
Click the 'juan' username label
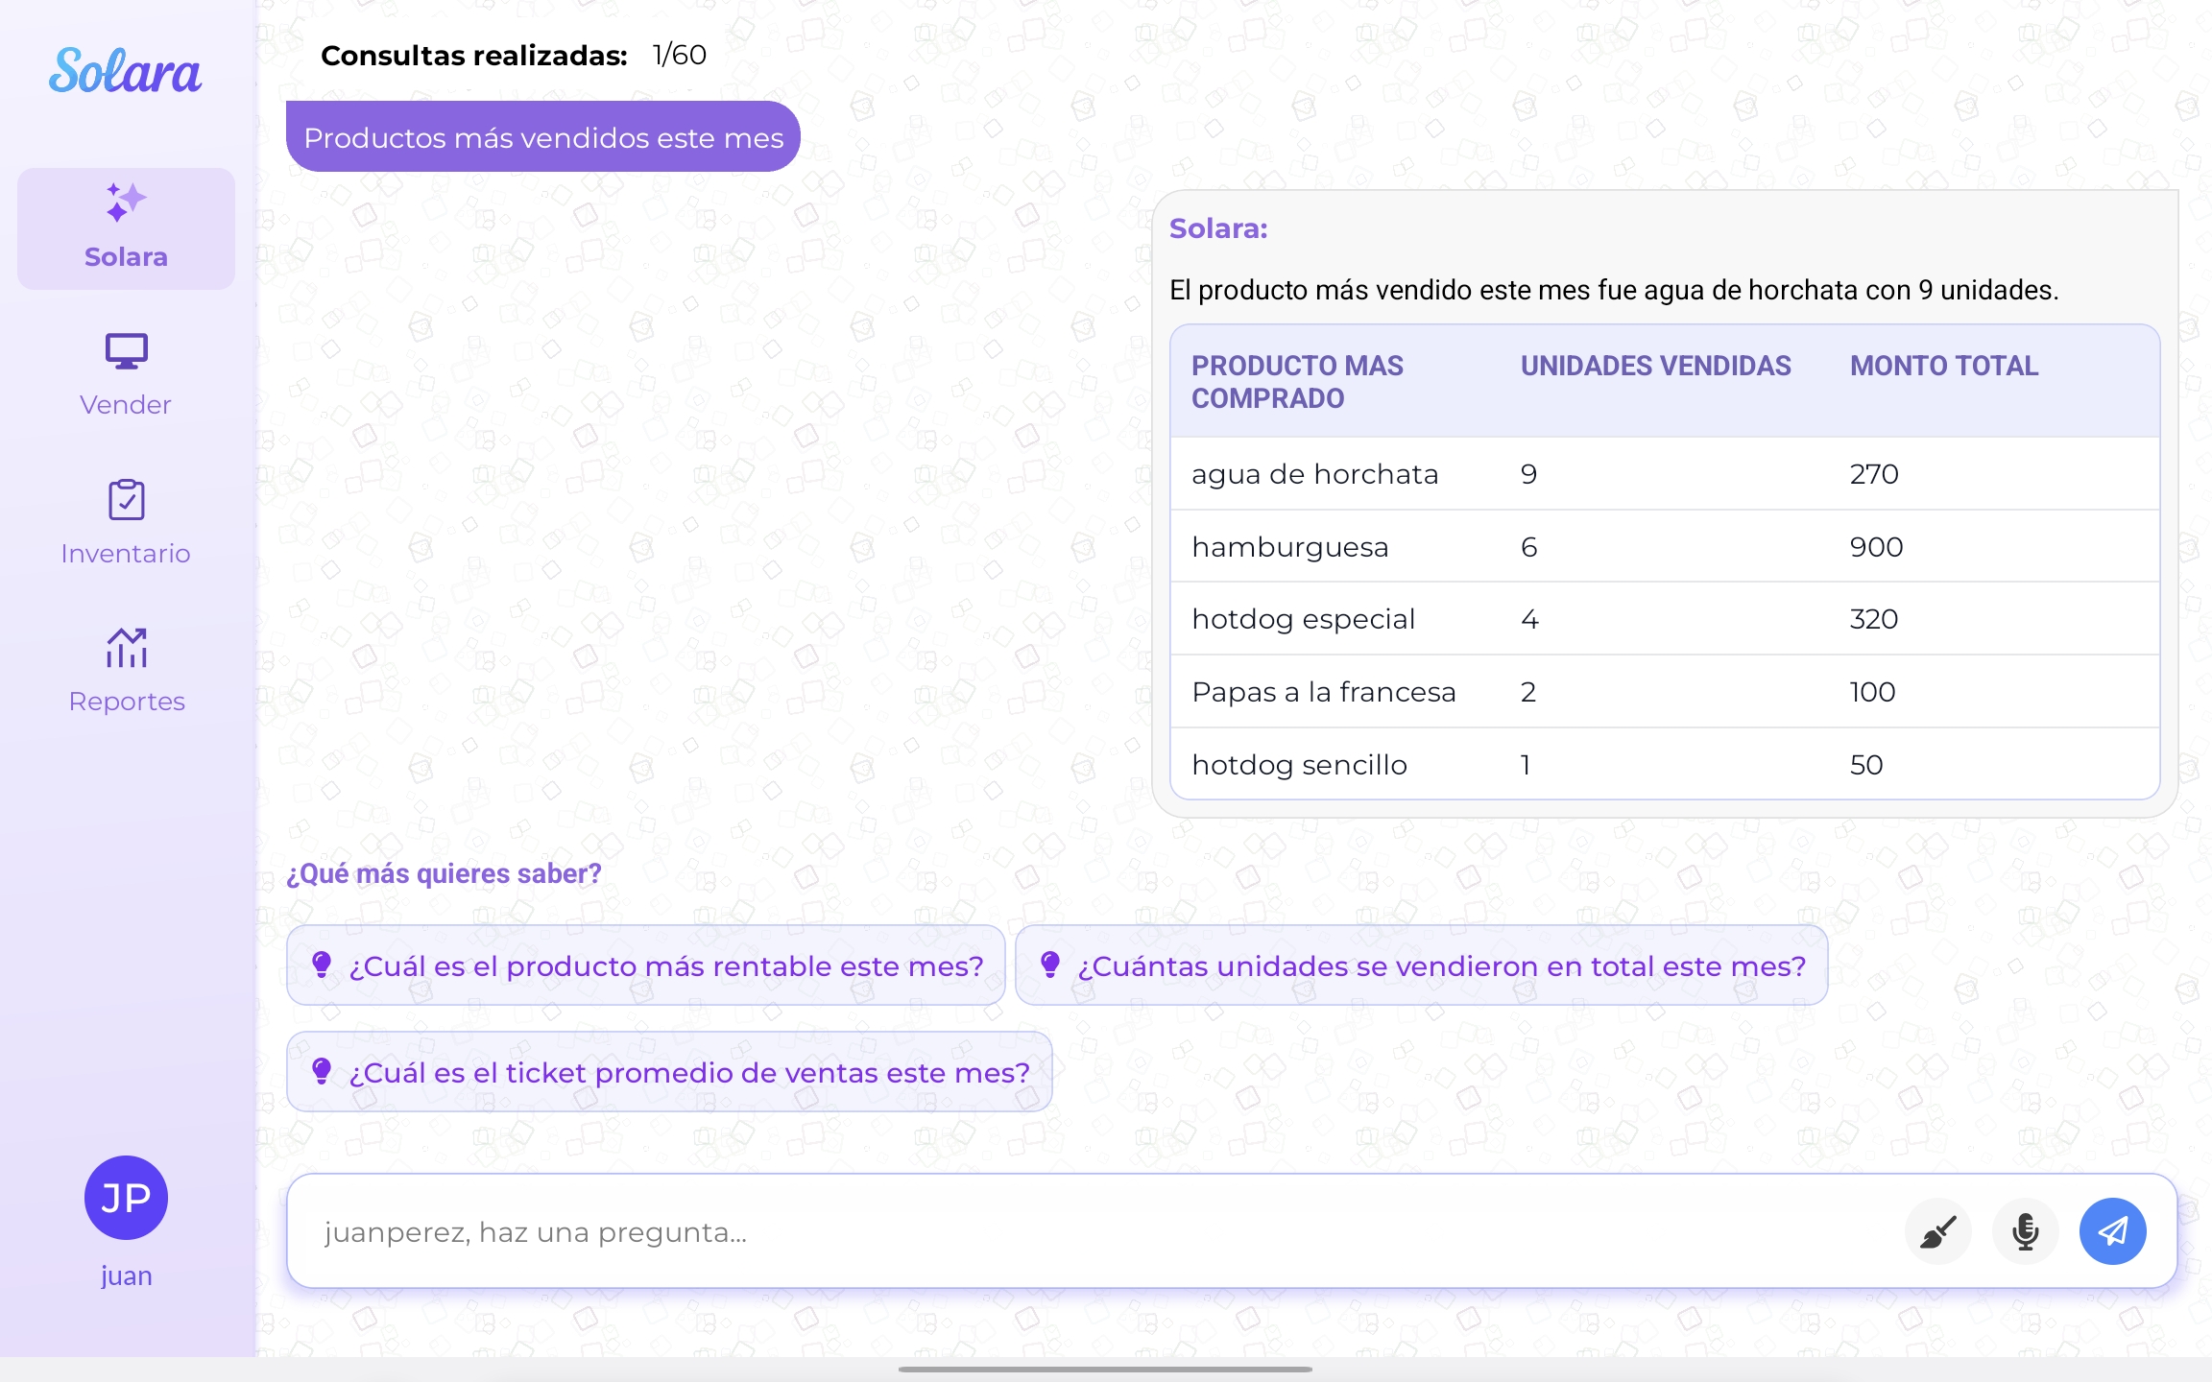pyautogui.click(x=126, y=1276)
